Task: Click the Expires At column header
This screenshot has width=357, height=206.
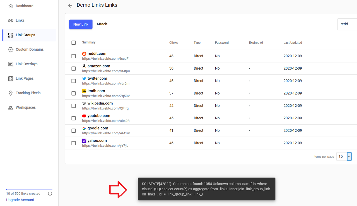Action: coord(256,43)
